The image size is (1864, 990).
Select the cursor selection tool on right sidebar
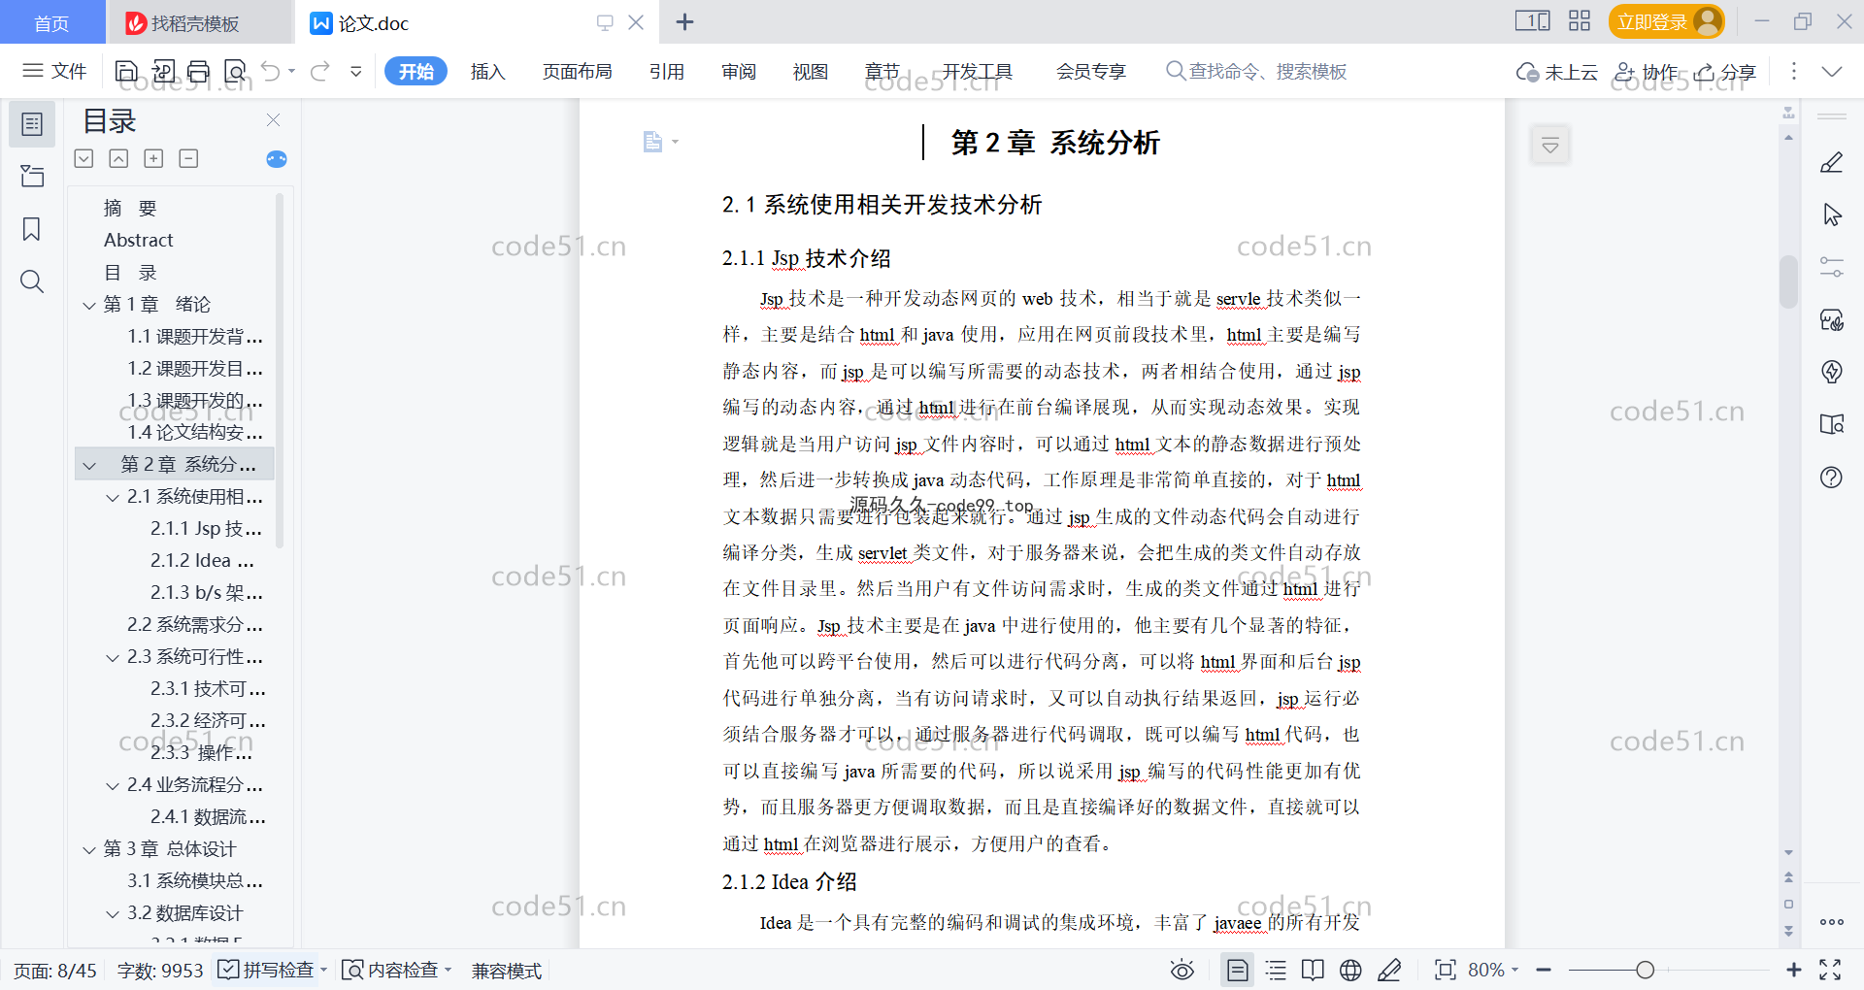point(1832,214)
